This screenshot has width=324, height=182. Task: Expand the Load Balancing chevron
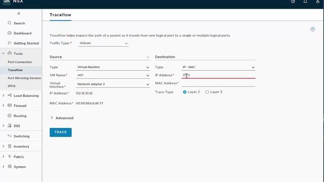pos(4,96)
